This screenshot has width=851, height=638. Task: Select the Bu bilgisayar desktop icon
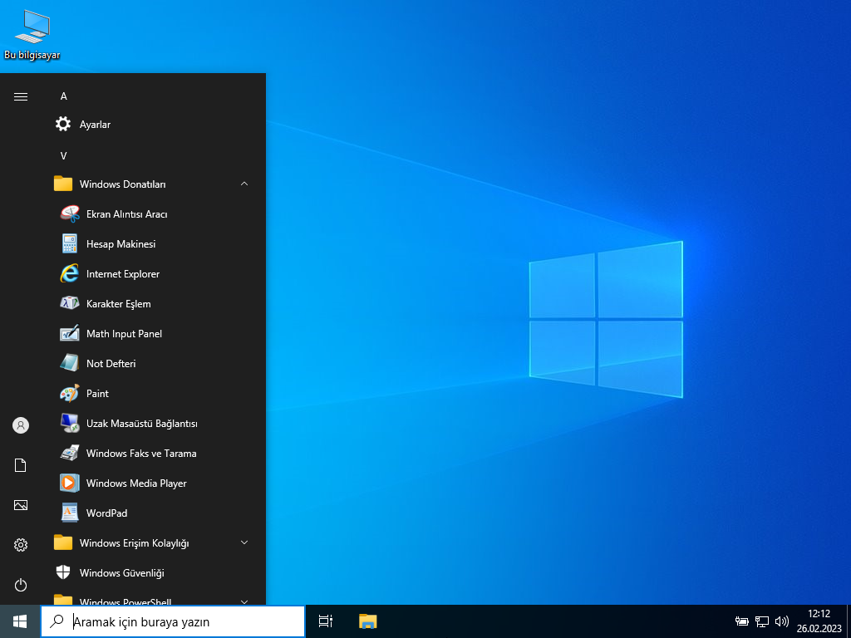coord(32,35)
